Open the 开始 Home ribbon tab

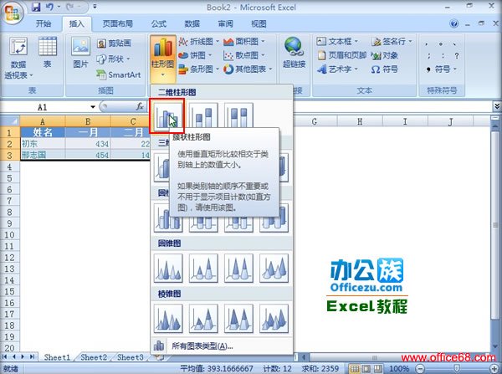[x=44, y=23]
